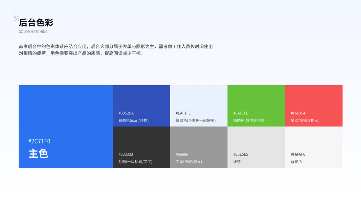The height and width of the screenshot is (203, 361).
Task: Click the 后台色彩 heading
Action: 36,23
